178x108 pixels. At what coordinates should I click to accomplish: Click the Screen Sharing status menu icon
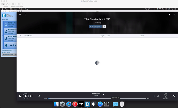[146, 9]
